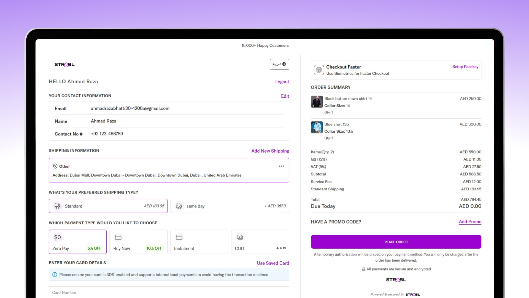Click the same day delivery truck icon
This screenshot has width=529, height=298.
(179, 206)
